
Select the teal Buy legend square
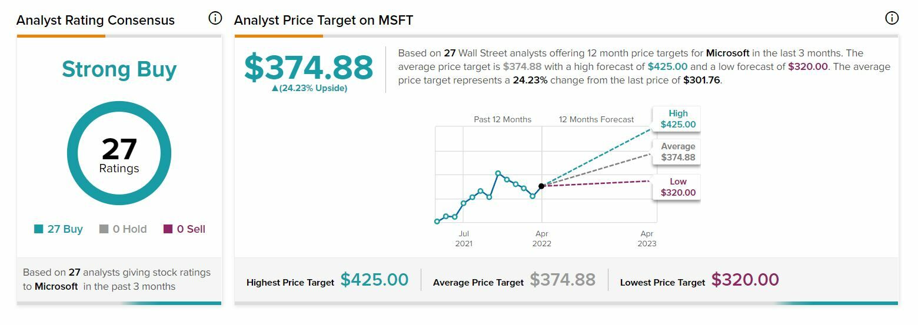pos(39,229)
